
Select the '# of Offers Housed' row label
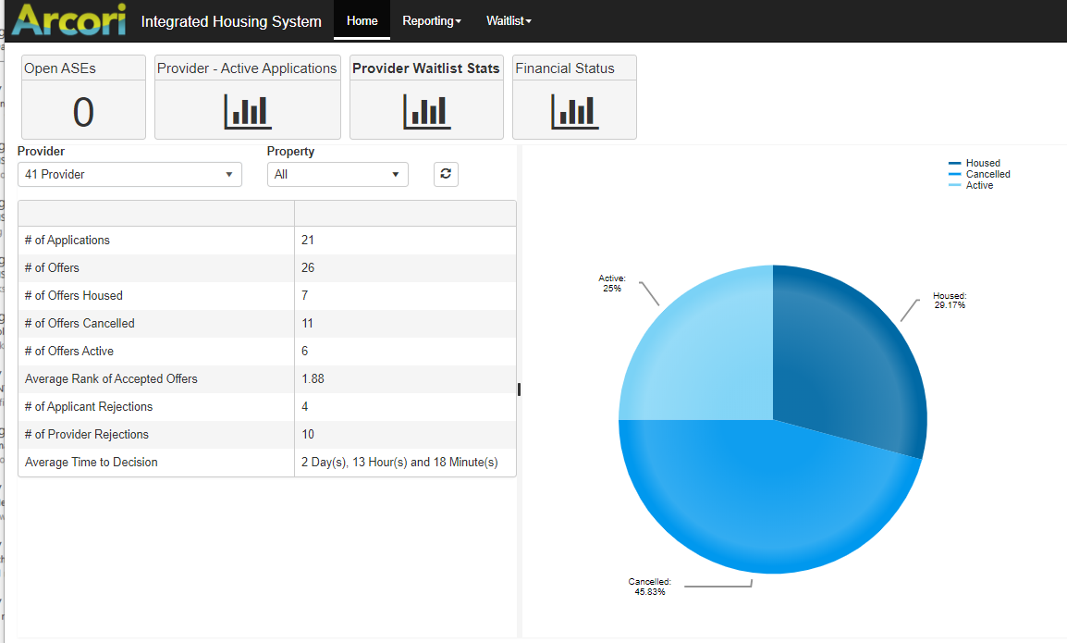pos(73,296)
